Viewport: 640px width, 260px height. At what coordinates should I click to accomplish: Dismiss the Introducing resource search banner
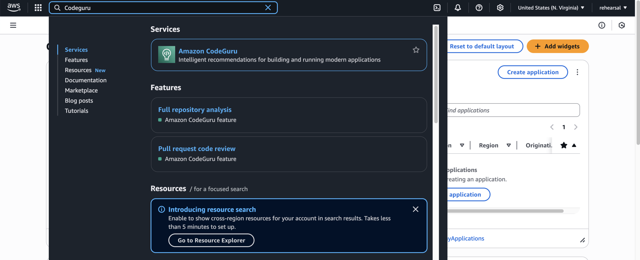[x=415, y=209]
